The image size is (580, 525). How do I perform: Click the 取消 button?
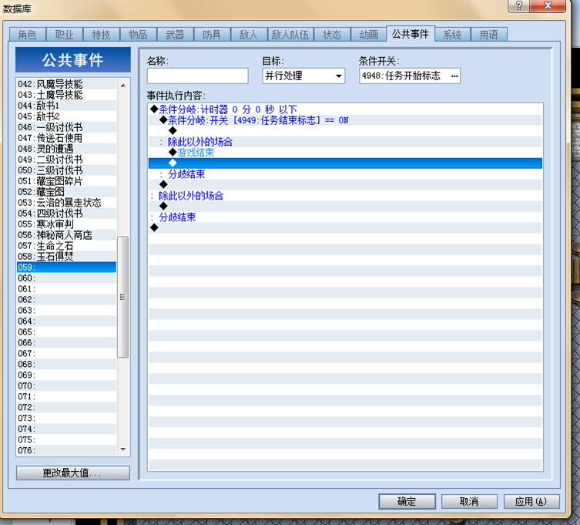(469, 501)
